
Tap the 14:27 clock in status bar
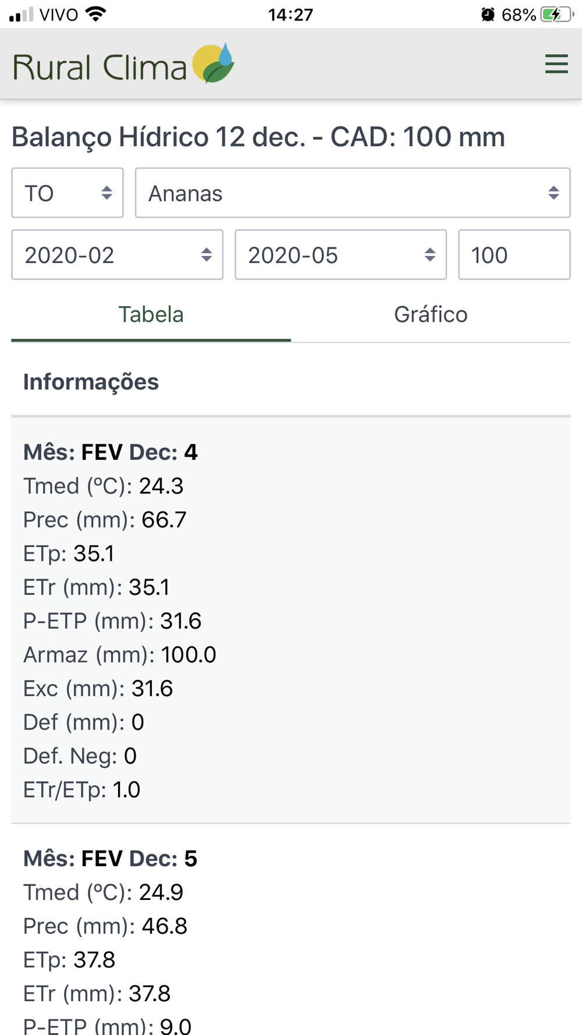(290, 15)
